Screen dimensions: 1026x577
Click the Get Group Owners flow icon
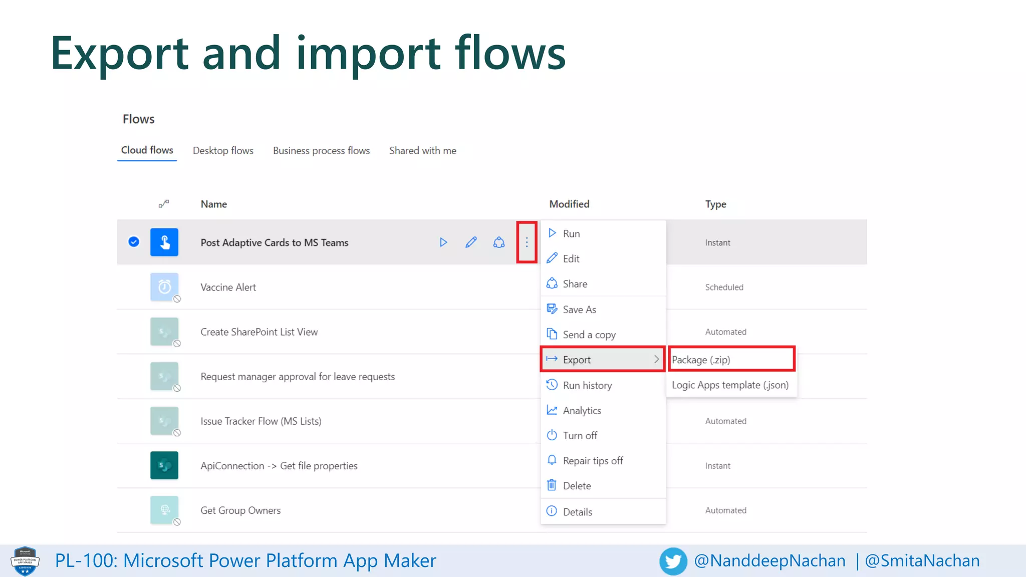coord(164,510)
